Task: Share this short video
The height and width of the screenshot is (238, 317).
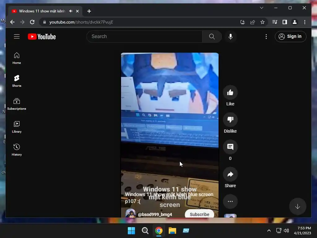Action: click(230, 174)
